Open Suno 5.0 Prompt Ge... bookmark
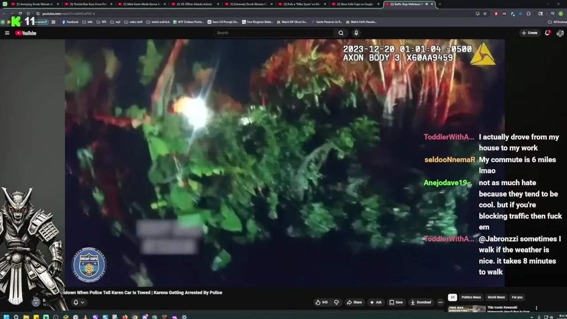This screenshot has height=319, width=567. click(223, 22)
